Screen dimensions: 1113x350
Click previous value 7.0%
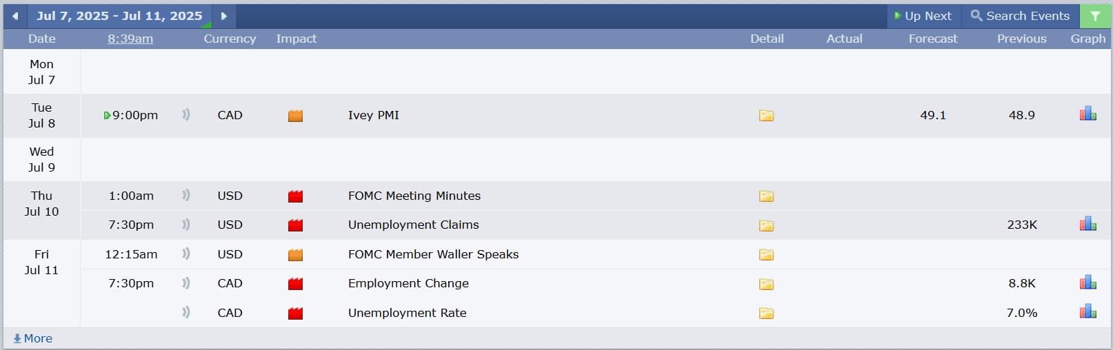(1022, 313)
